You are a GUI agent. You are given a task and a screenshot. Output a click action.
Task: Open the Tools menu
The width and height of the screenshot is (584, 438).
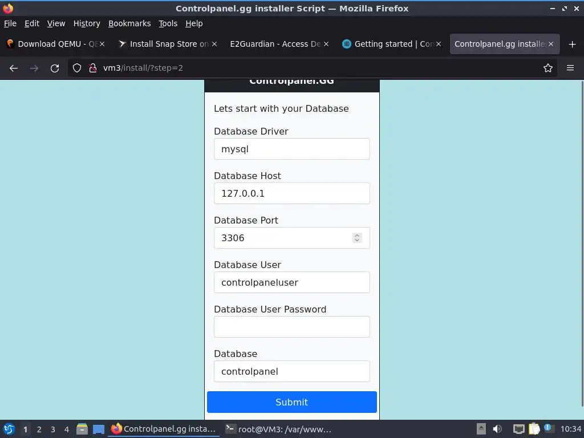pyautogui.click(x=168, y=23)
